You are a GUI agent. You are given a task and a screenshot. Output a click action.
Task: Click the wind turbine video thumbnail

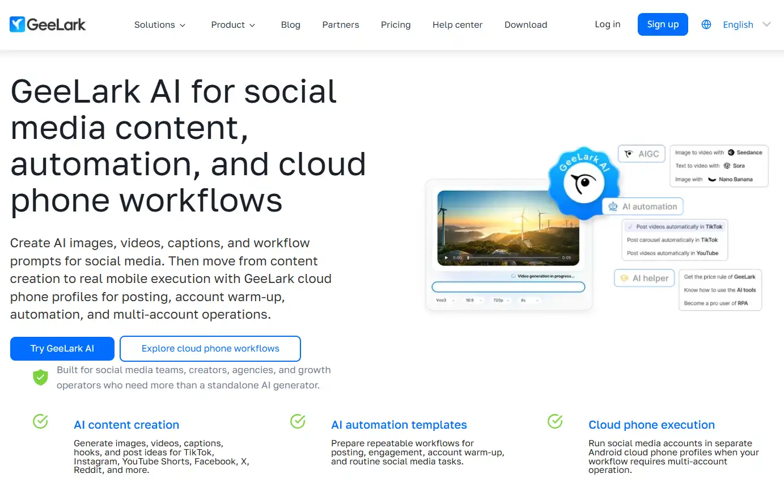[508, 228]
